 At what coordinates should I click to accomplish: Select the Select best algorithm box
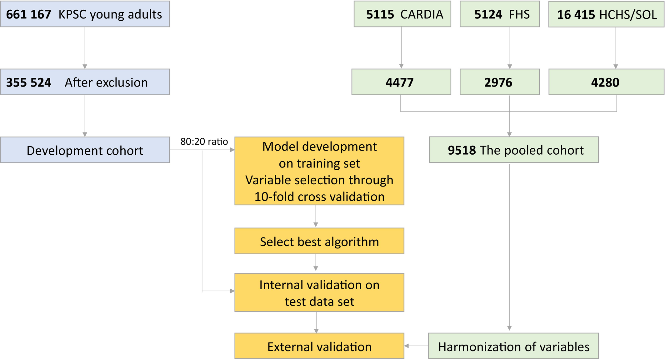coord(319,241)
